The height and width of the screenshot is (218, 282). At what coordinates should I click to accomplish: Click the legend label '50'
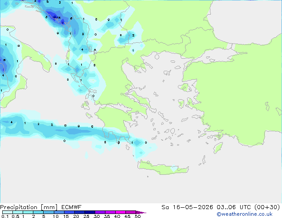(x=137, y=216)
